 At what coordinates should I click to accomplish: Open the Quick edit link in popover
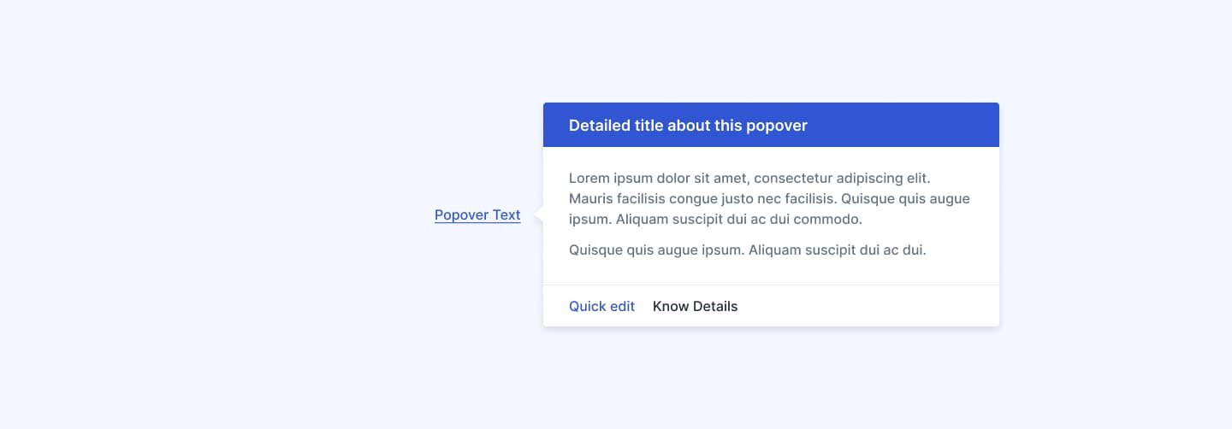601,306
